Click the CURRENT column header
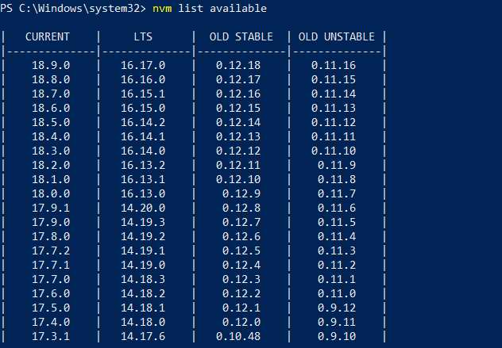The image size is (502, 348). [48, 36]
